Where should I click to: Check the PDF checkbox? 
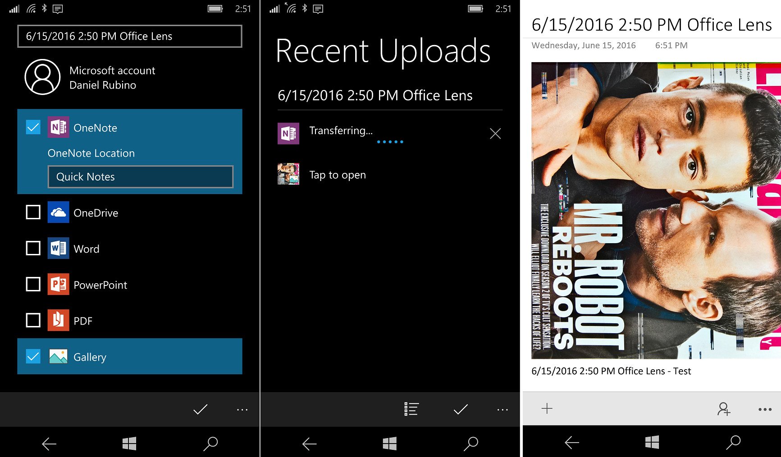pyautogui.click(x=33, y=320)
